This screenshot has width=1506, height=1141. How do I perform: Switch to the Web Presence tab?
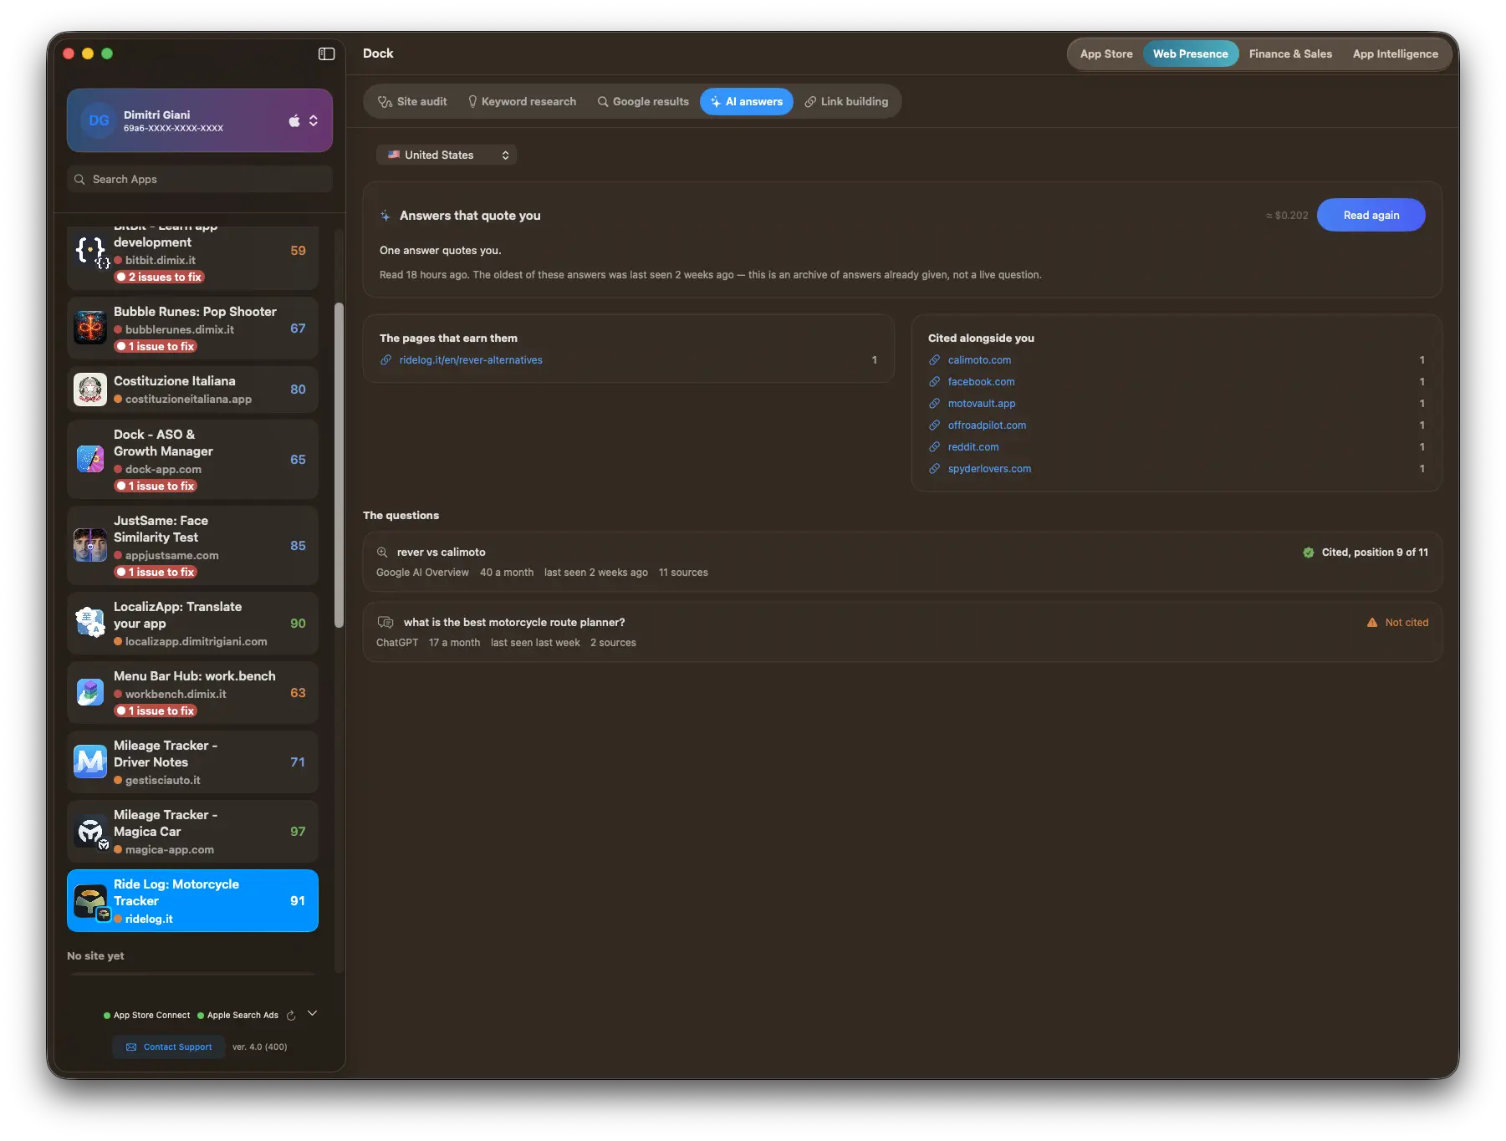click(x=1191, y=53)
